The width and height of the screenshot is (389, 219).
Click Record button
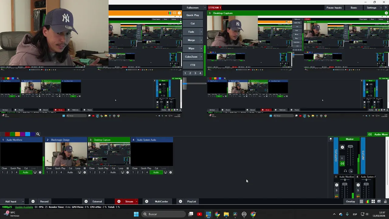[x=44, y=201]
